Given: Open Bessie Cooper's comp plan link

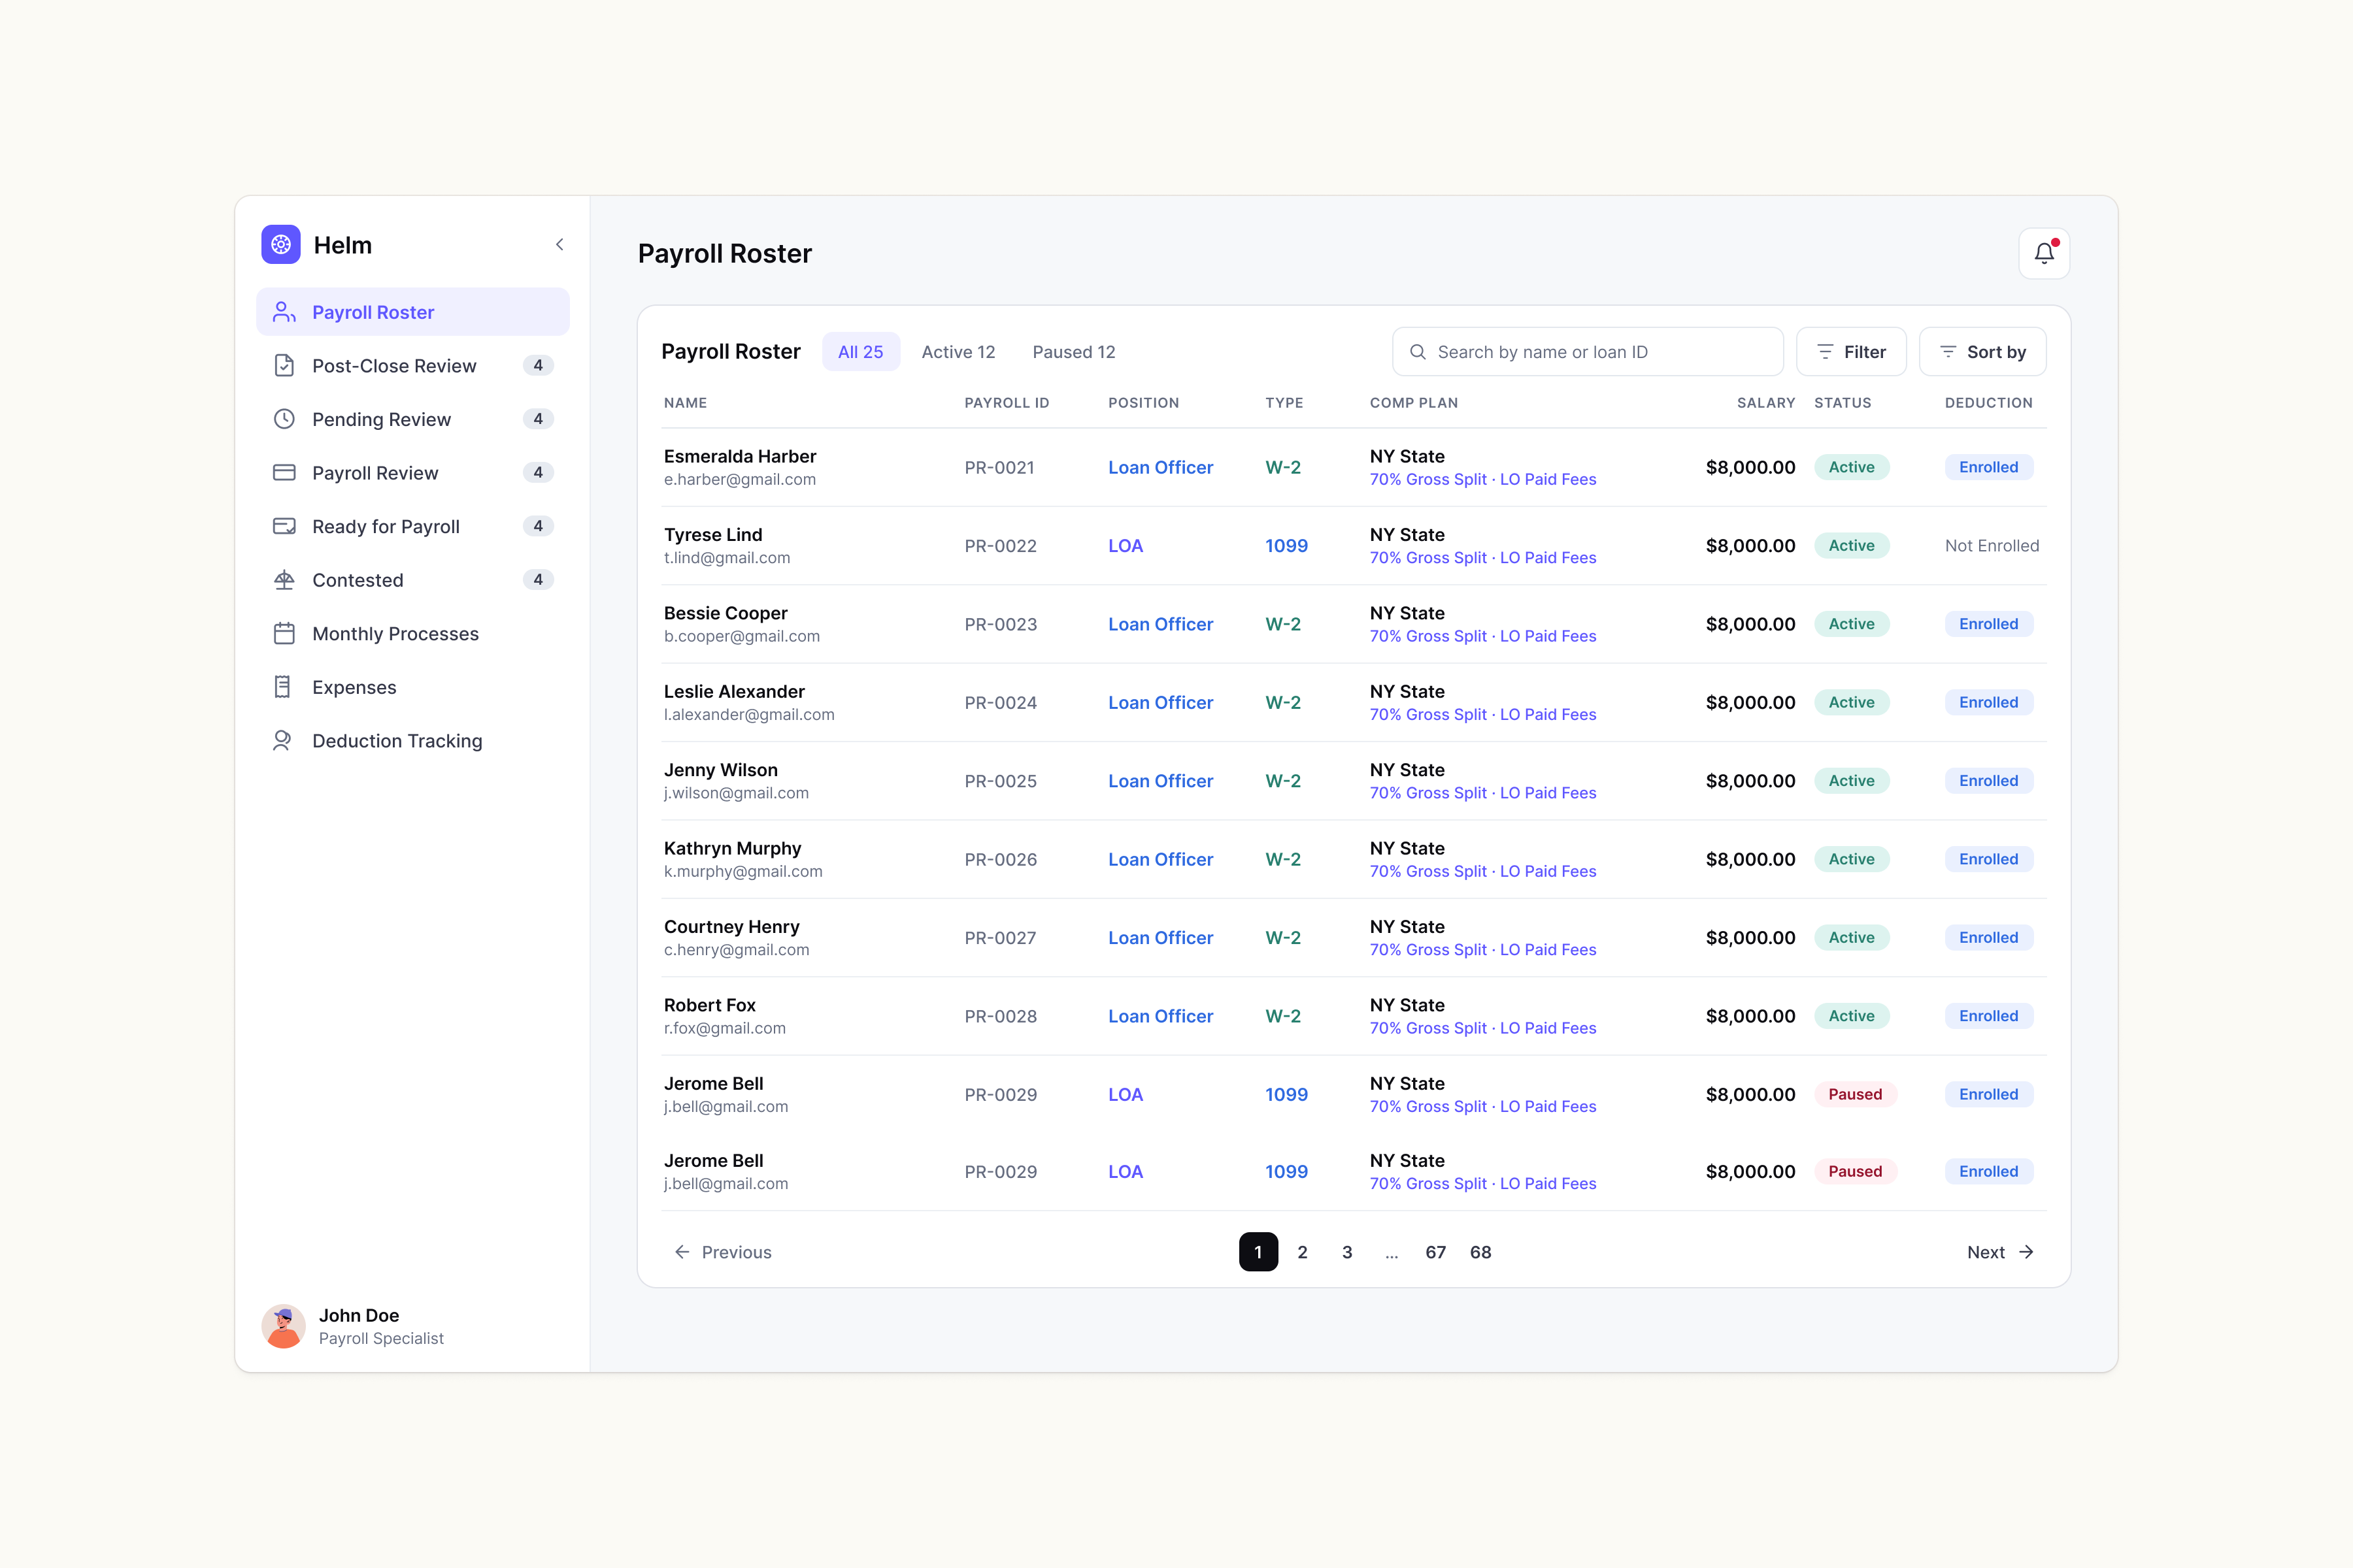Looking at the screenshot, I should [x=1482, y=636].
